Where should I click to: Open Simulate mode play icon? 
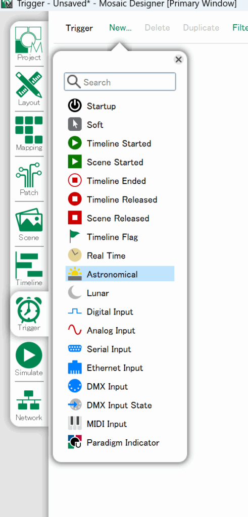(x=29, y=355)
